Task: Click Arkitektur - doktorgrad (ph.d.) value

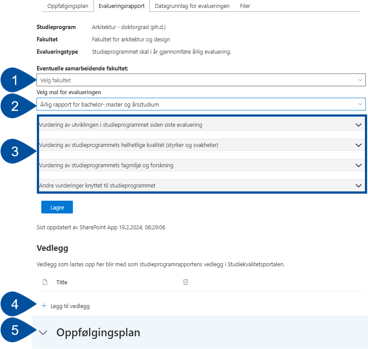Action: tap(129, 27)
